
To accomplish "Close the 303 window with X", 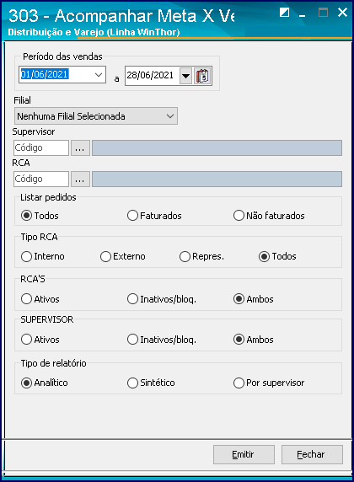I will click(x=342, y=13).
